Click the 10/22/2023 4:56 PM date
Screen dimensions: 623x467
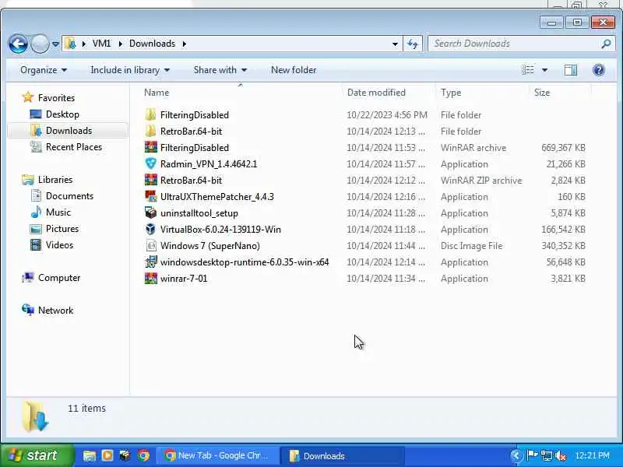[x=387, y=115]
